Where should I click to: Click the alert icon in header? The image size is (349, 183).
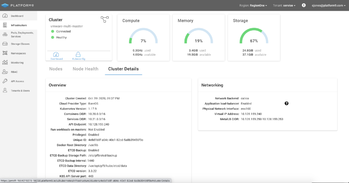[304, 5]
